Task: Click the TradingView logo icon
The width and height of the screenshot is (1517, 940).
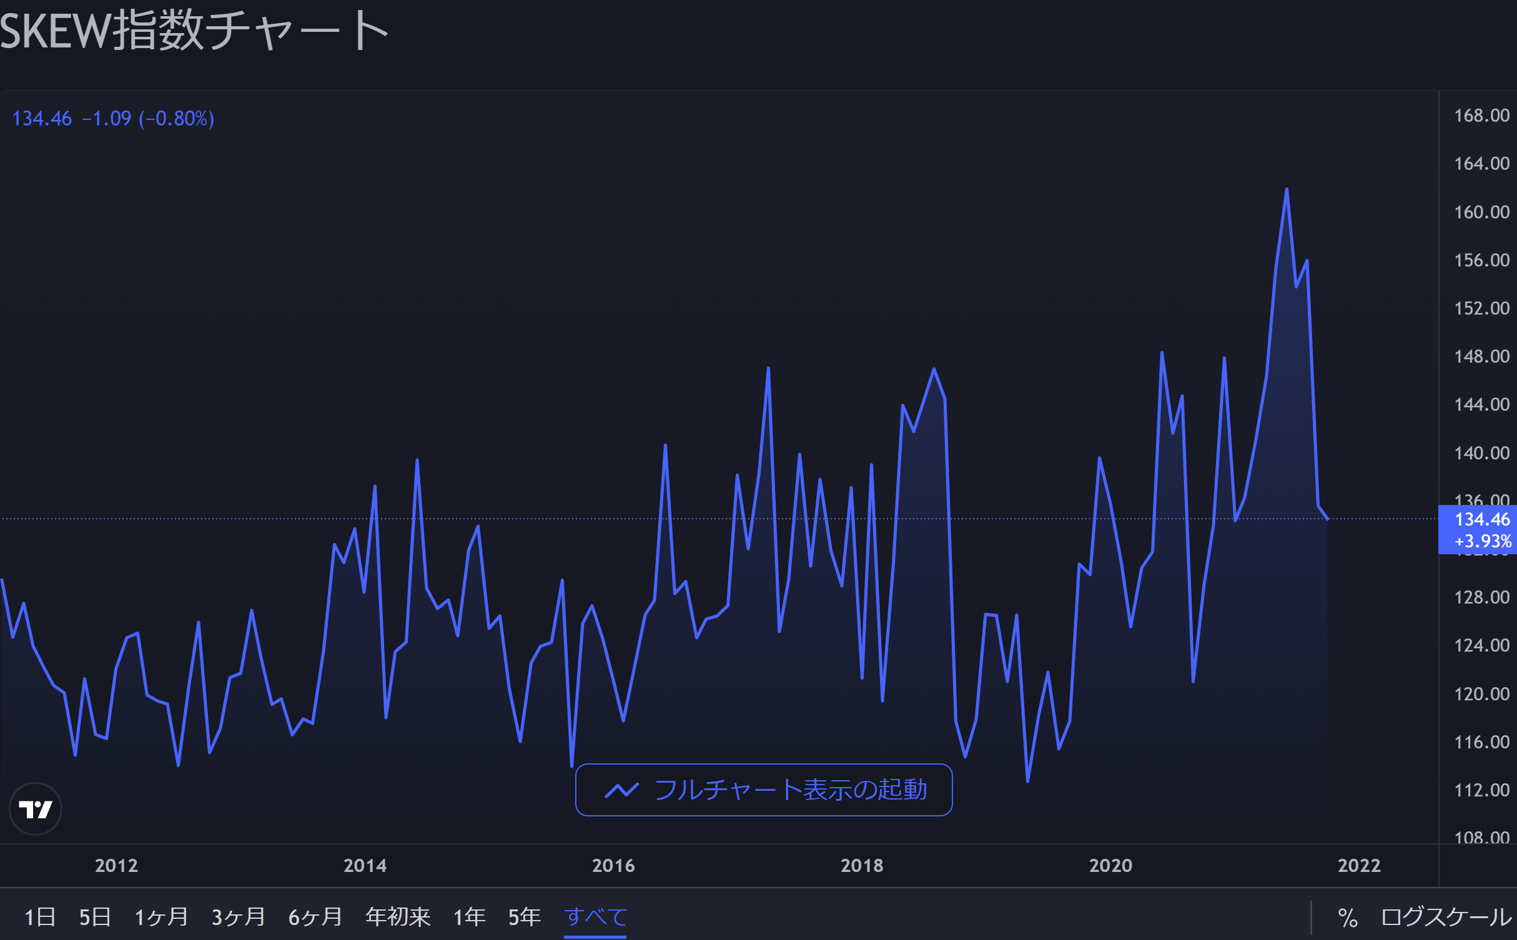Action: pyautogui.click(x=36, y=809)
